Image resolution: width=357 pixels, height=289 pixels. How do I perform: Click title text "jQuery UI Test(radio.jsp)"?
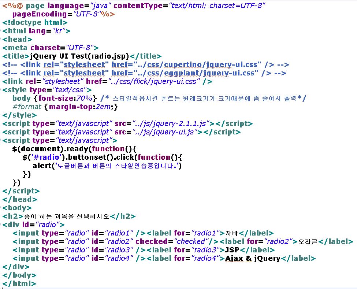tap(79, 56)
